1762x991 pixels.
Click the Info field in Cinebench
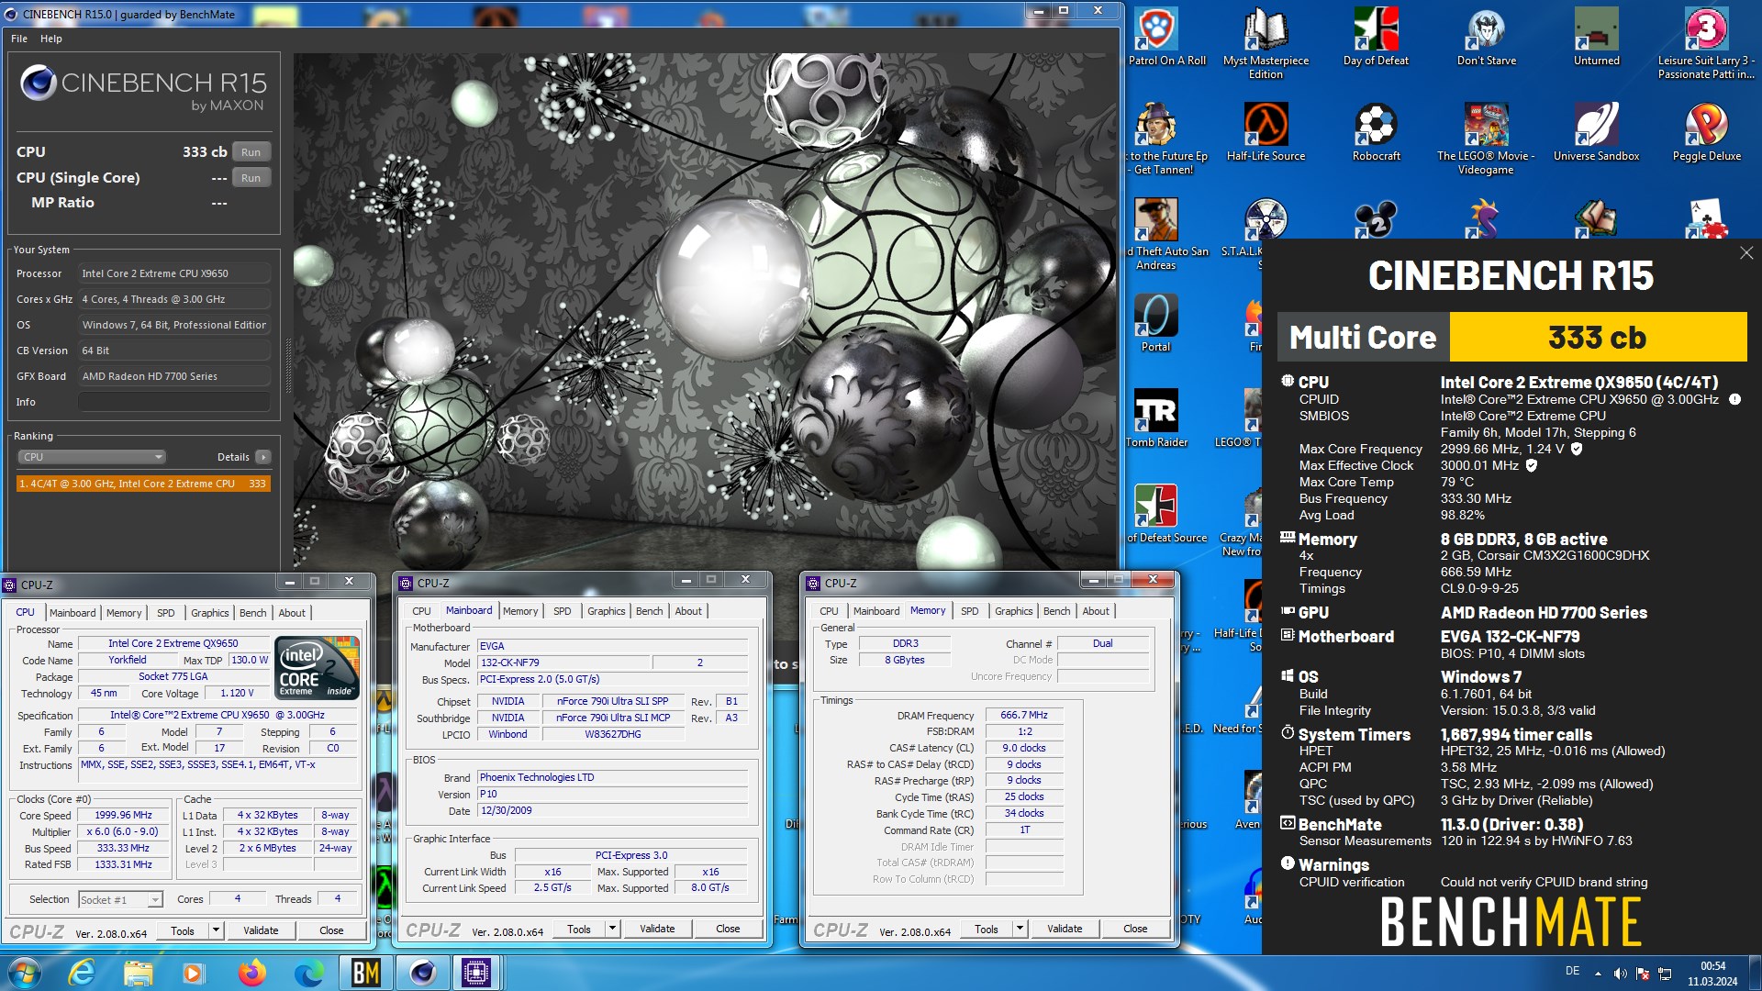[173, 402]
